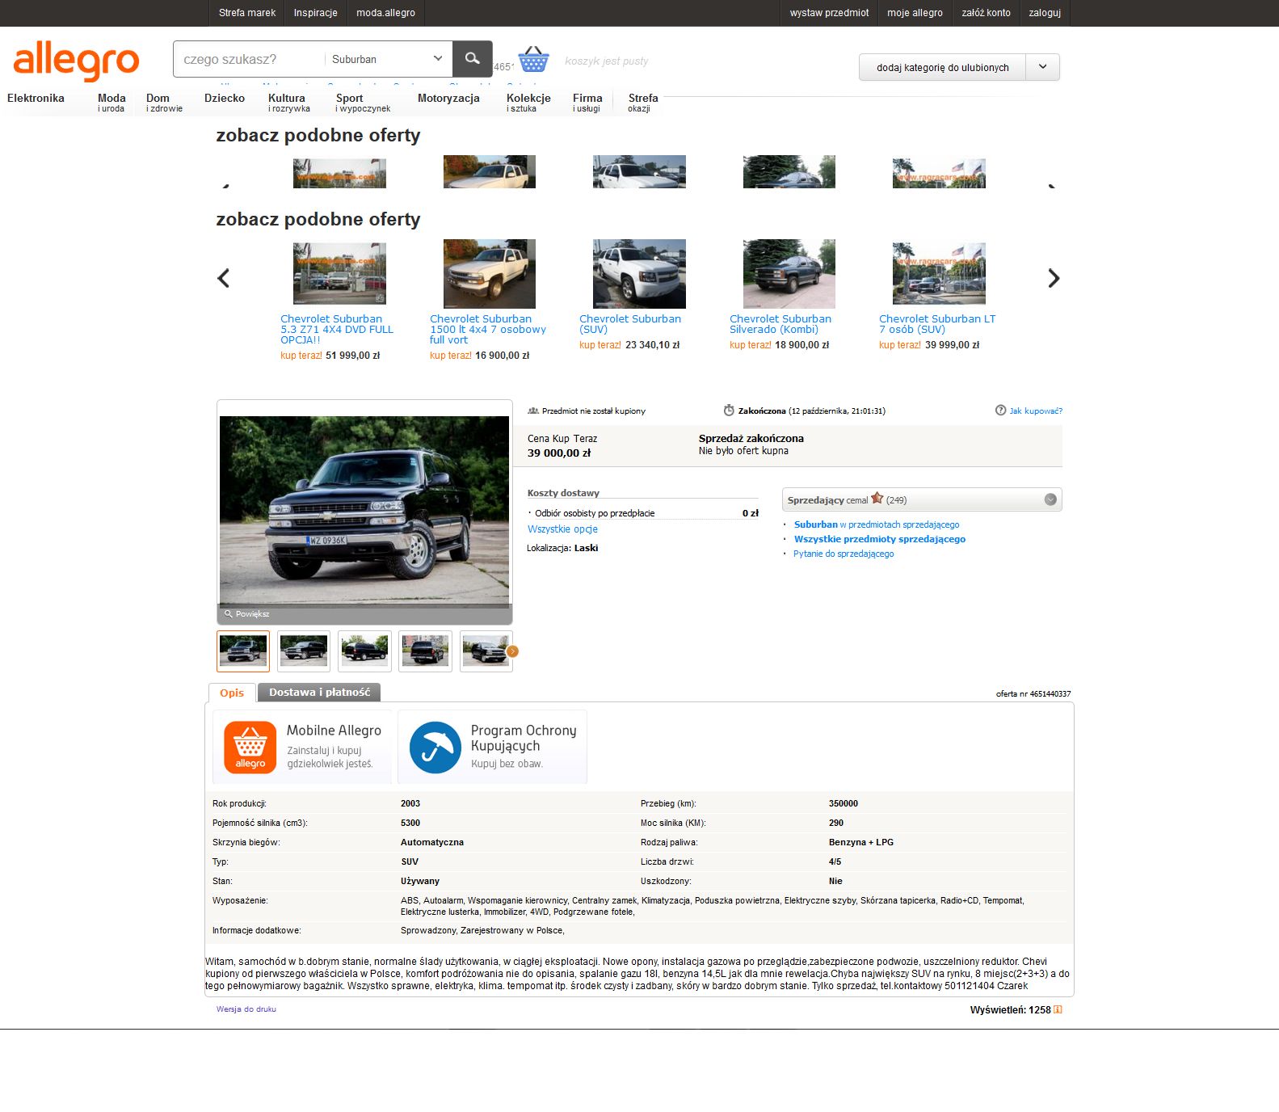Expand the Sprzedający cemal panel
This screenshot has width=1279, height=1112.
(x=1050, y=499)
